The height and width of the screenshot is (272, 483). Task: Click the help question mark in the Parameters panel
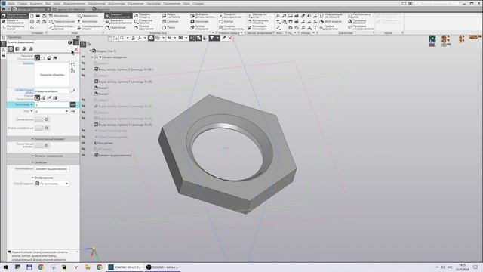[70, 42]
